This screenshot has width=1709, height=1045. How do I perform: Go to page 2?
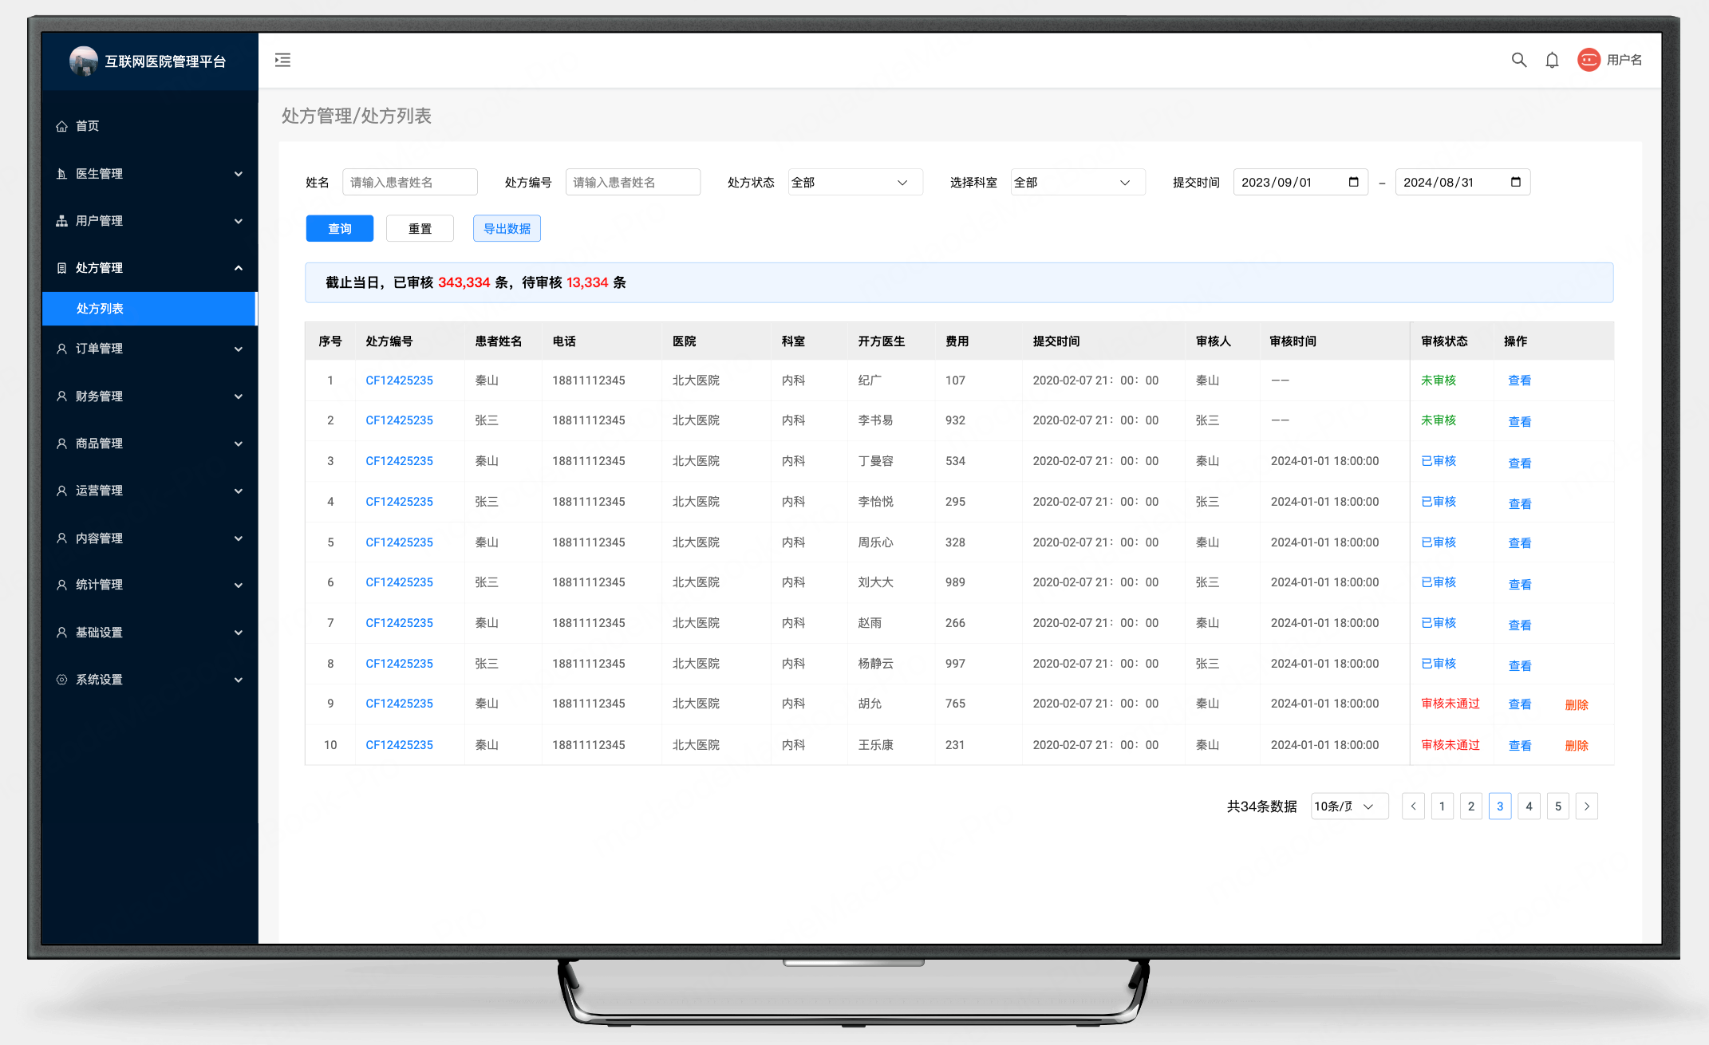point(1471,806)
